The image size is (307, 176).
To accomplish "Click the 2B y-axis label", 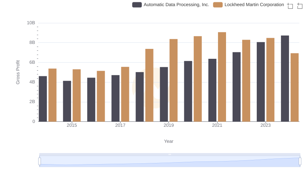I will point(32,102).
